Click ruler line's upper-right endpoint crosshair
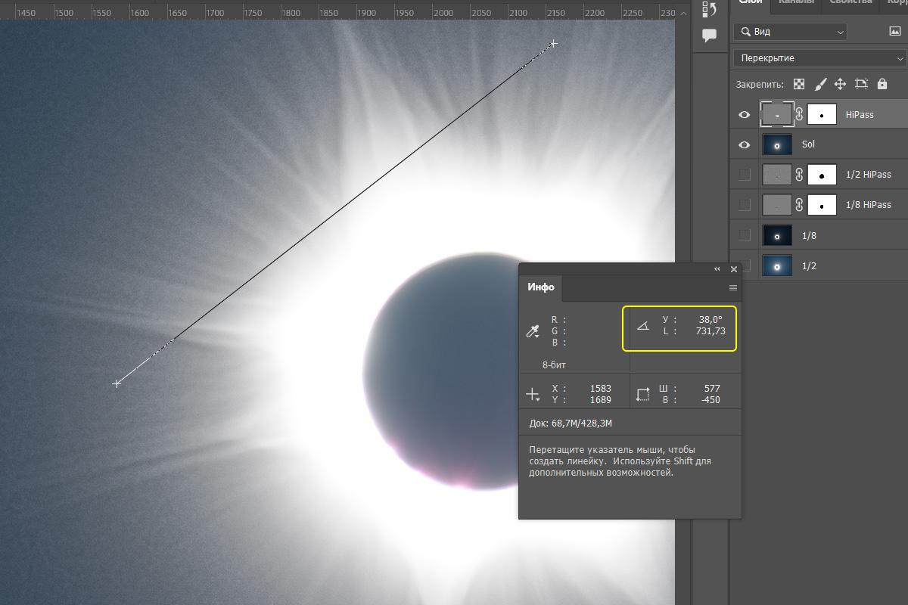Image resolution: width=908 pixels, height=605 pixels. click(554, 43)
